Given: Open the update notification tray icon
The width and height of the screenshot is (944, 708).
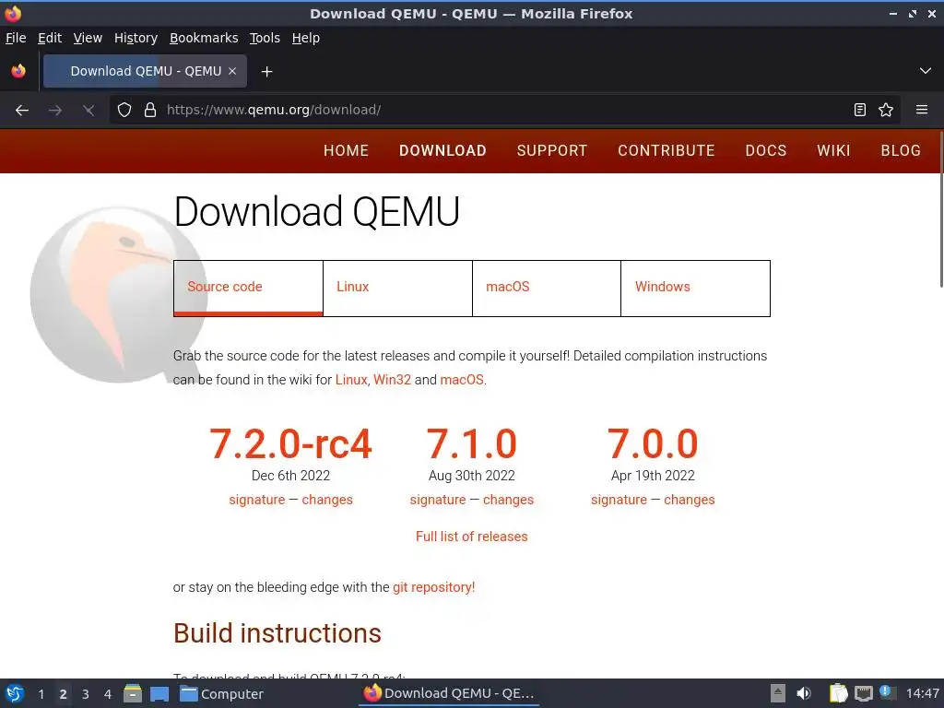Looking at the screenshot, I should click(887, 692).
